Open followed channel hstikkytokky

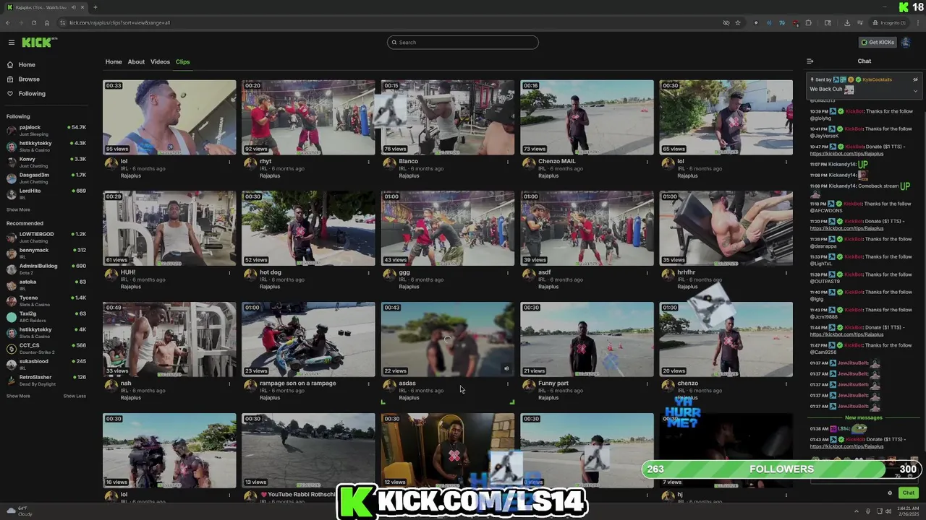[46, 146]
